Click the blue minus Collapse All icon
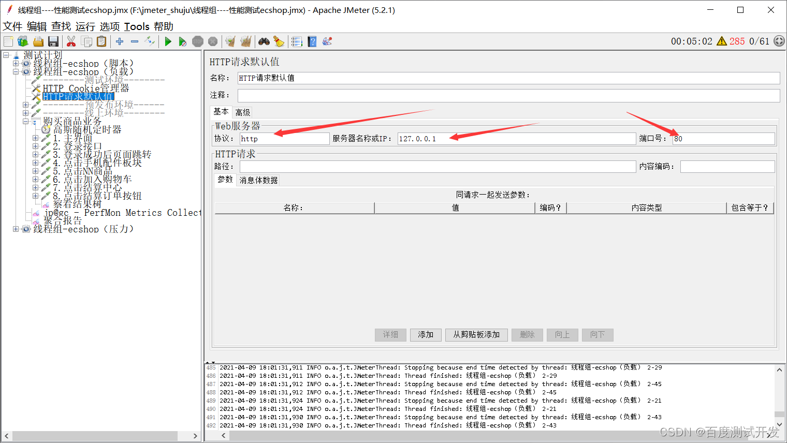The height and width of the screenshot is (443, 787). [x=135, y=41]
